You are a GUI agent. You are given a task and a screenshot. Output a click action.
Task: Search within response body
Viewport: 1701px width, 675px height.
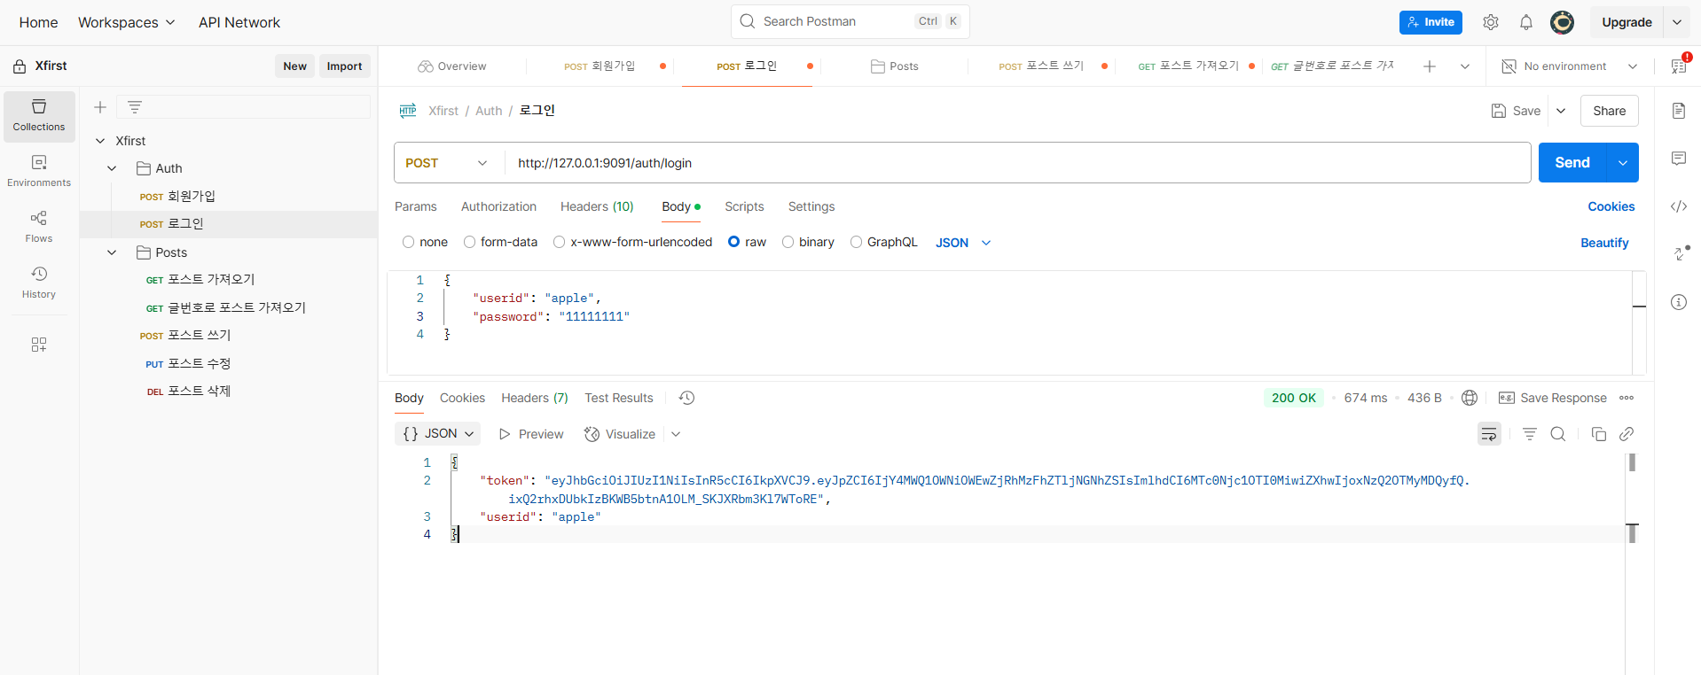tap(1558, 434)
